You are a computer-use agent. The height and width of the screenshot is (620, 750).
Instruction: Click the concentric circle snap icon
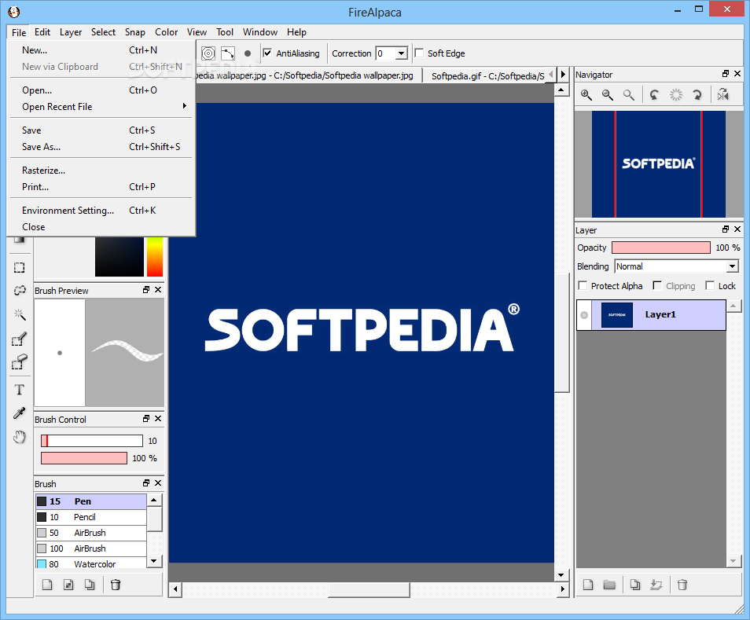(208, 53)
